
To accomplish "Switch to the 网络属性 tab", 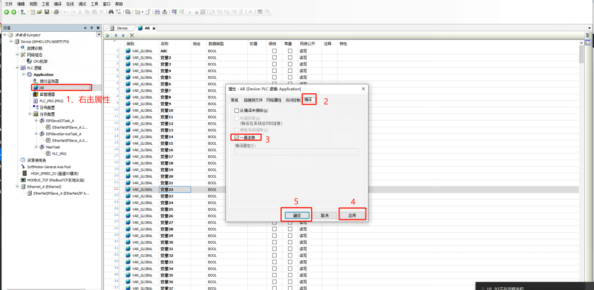I will point(274,100).
